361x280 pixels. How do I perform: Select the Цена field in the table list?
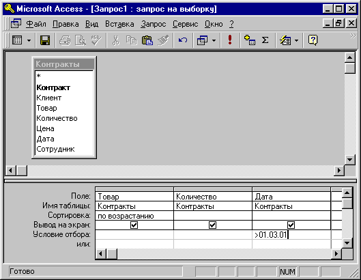click(x=64, y=128)
